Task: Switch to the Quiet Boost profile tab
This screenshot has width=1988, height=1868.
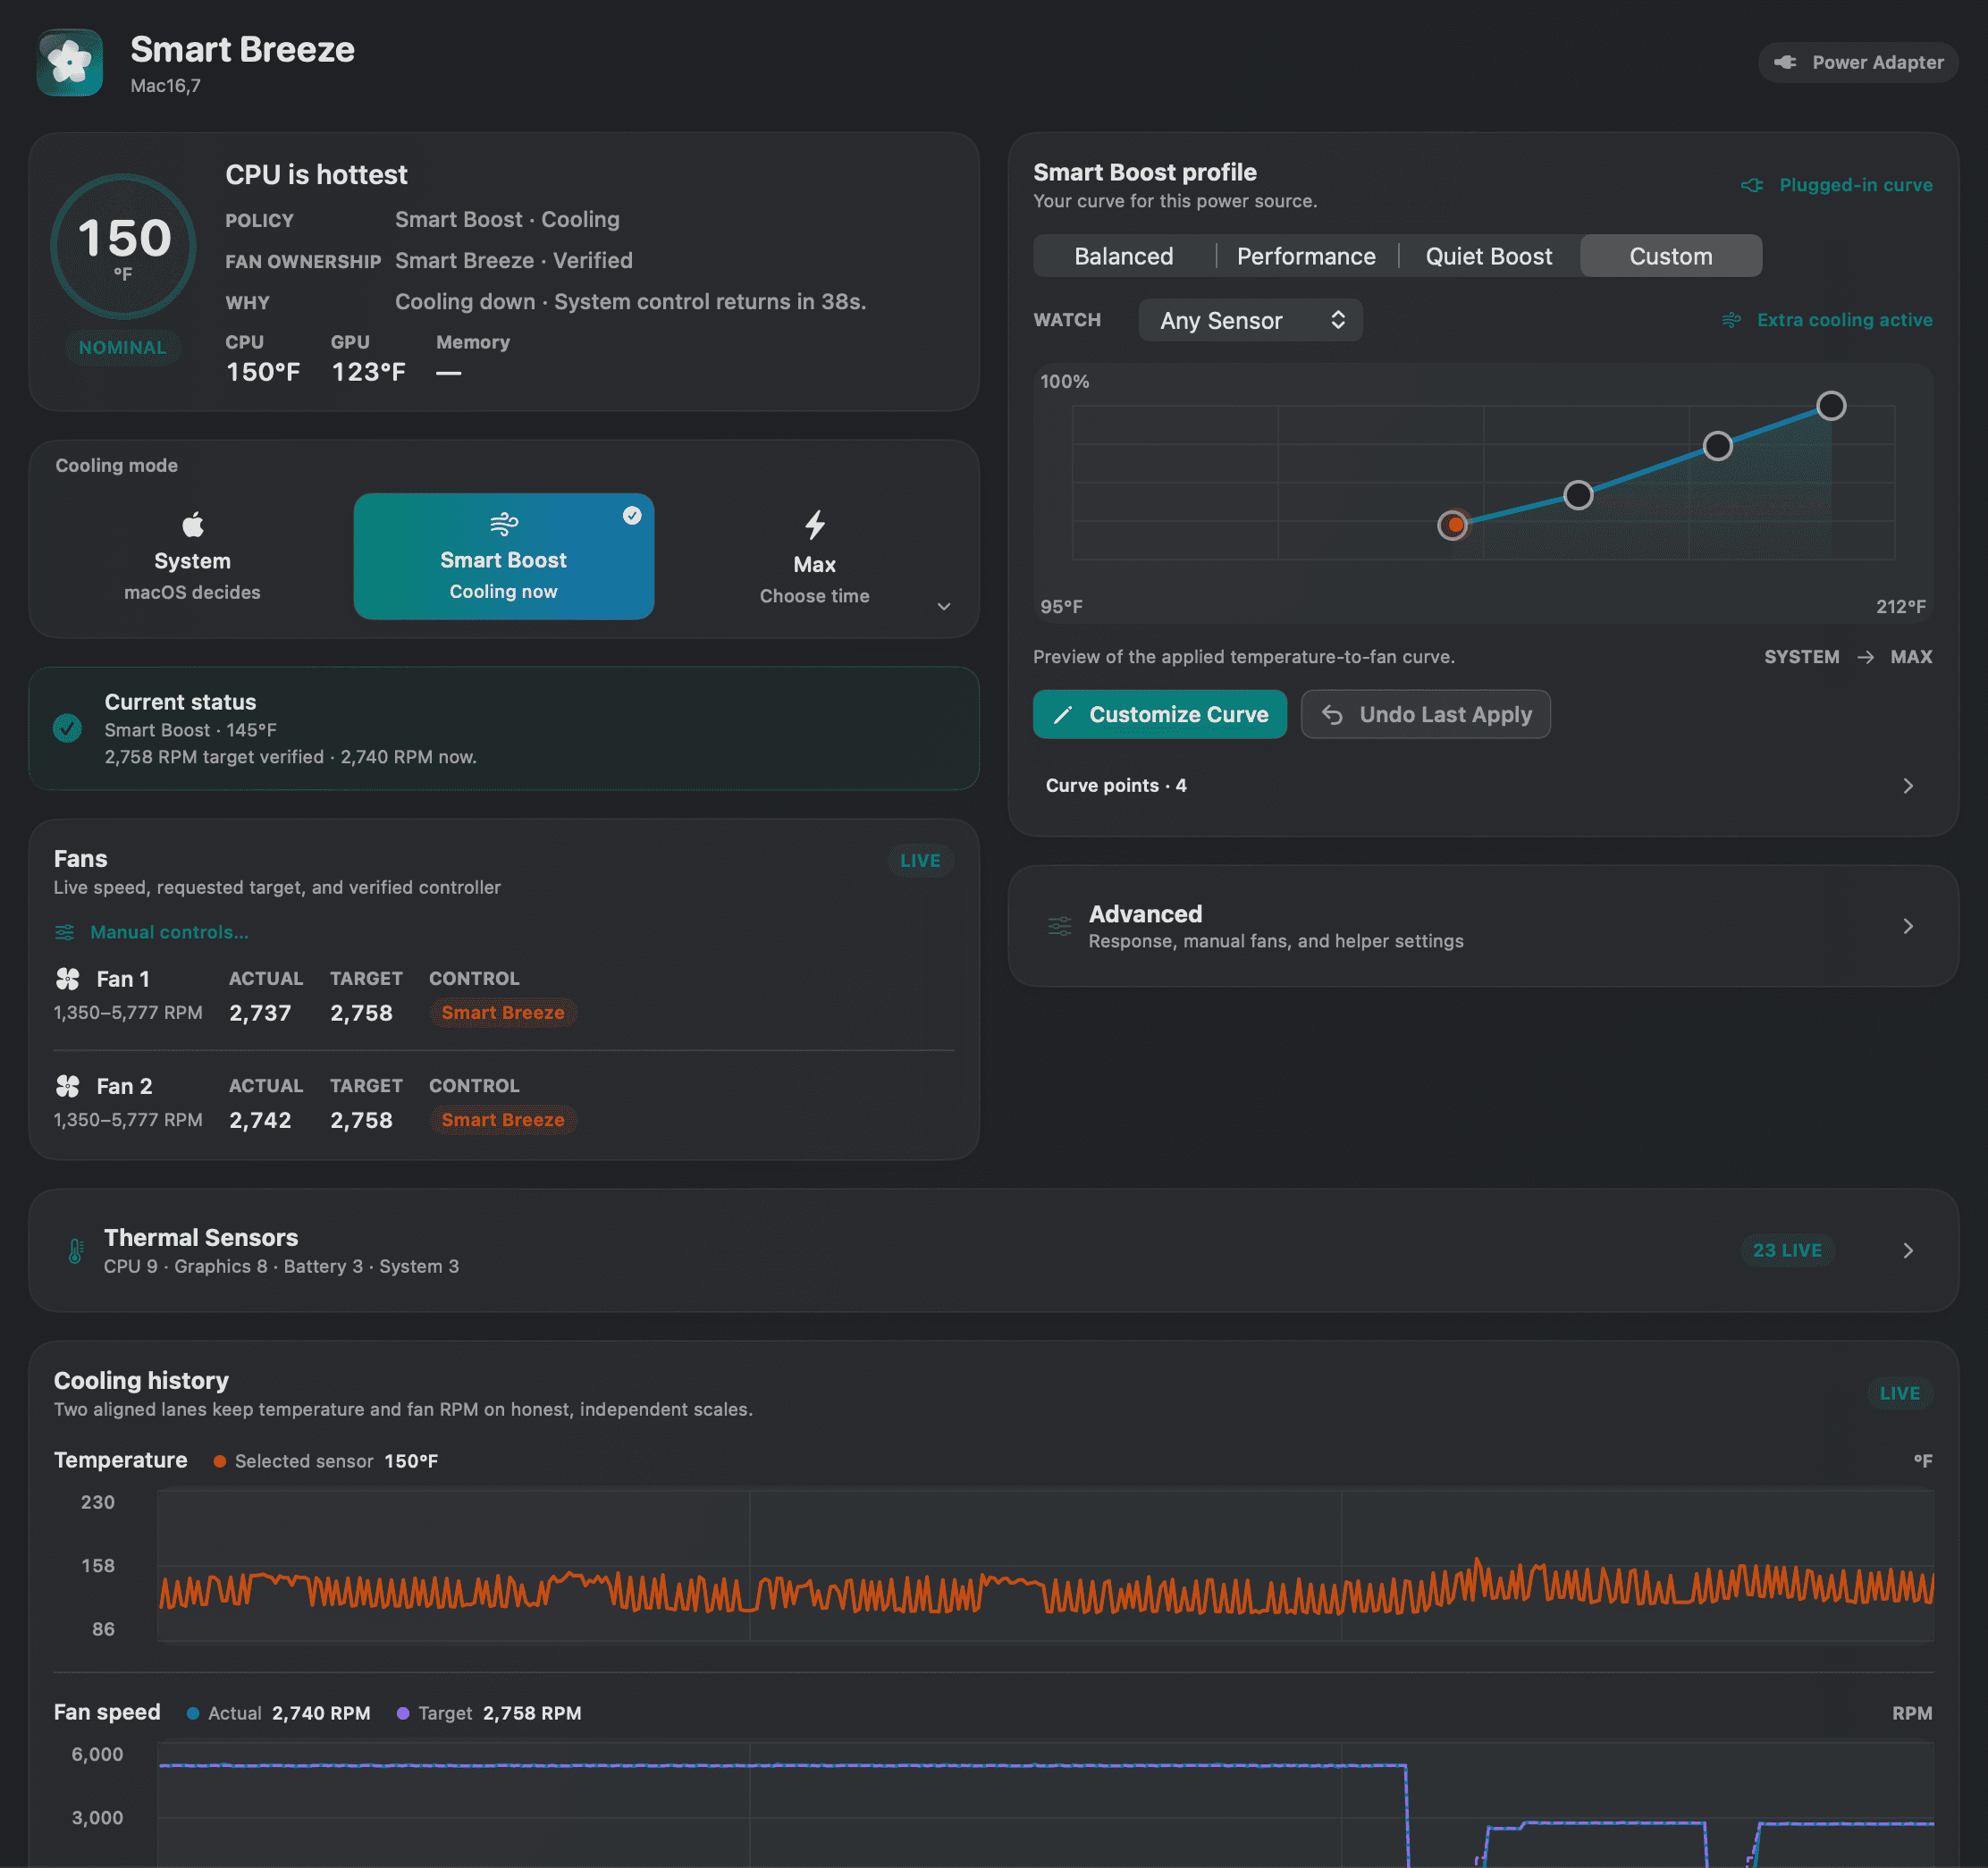Action: [1489, 256]
